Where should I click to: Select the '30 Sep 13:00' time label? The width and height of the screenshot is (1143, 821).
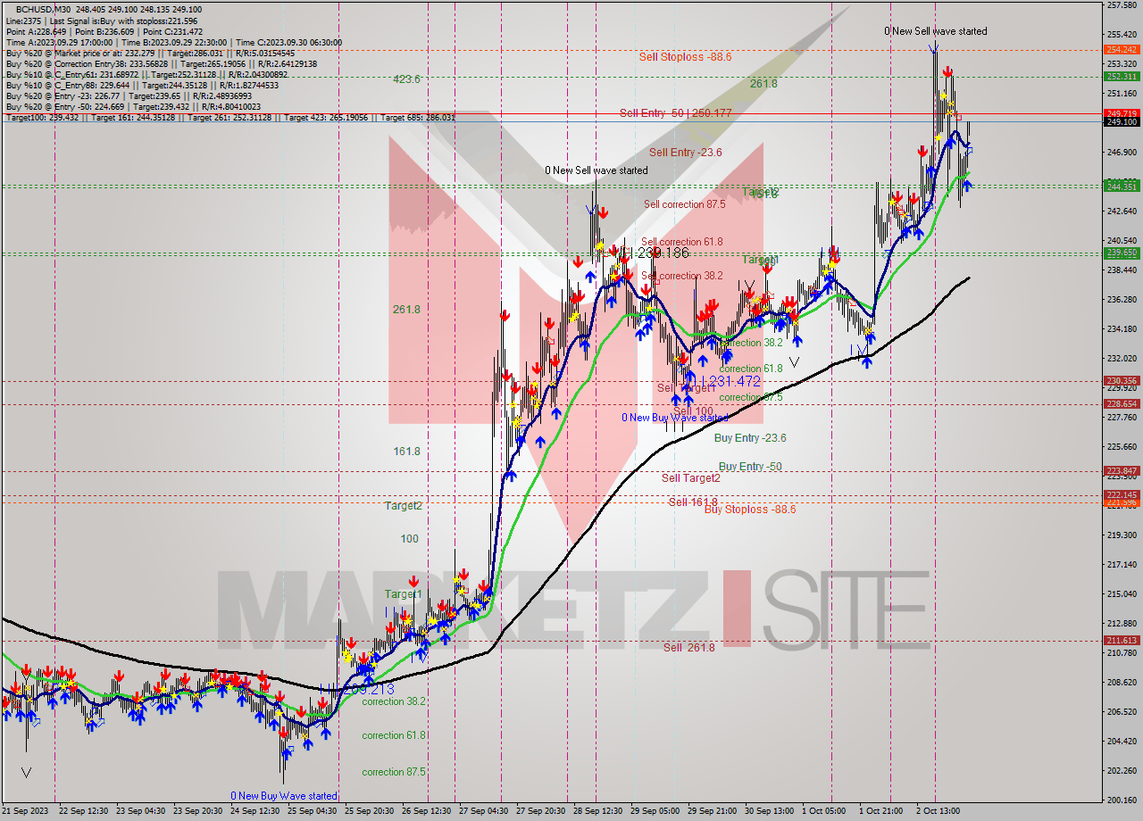[x=769, y=811]
